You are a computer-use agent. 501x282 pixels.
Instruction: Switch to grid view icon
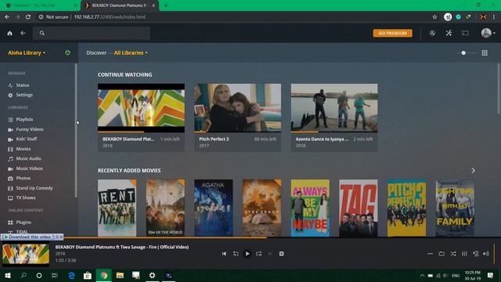coord(485,52)
